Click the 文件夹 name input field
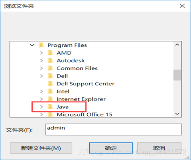The width and height of the screenshot is (191, 160). coord(114,129)
